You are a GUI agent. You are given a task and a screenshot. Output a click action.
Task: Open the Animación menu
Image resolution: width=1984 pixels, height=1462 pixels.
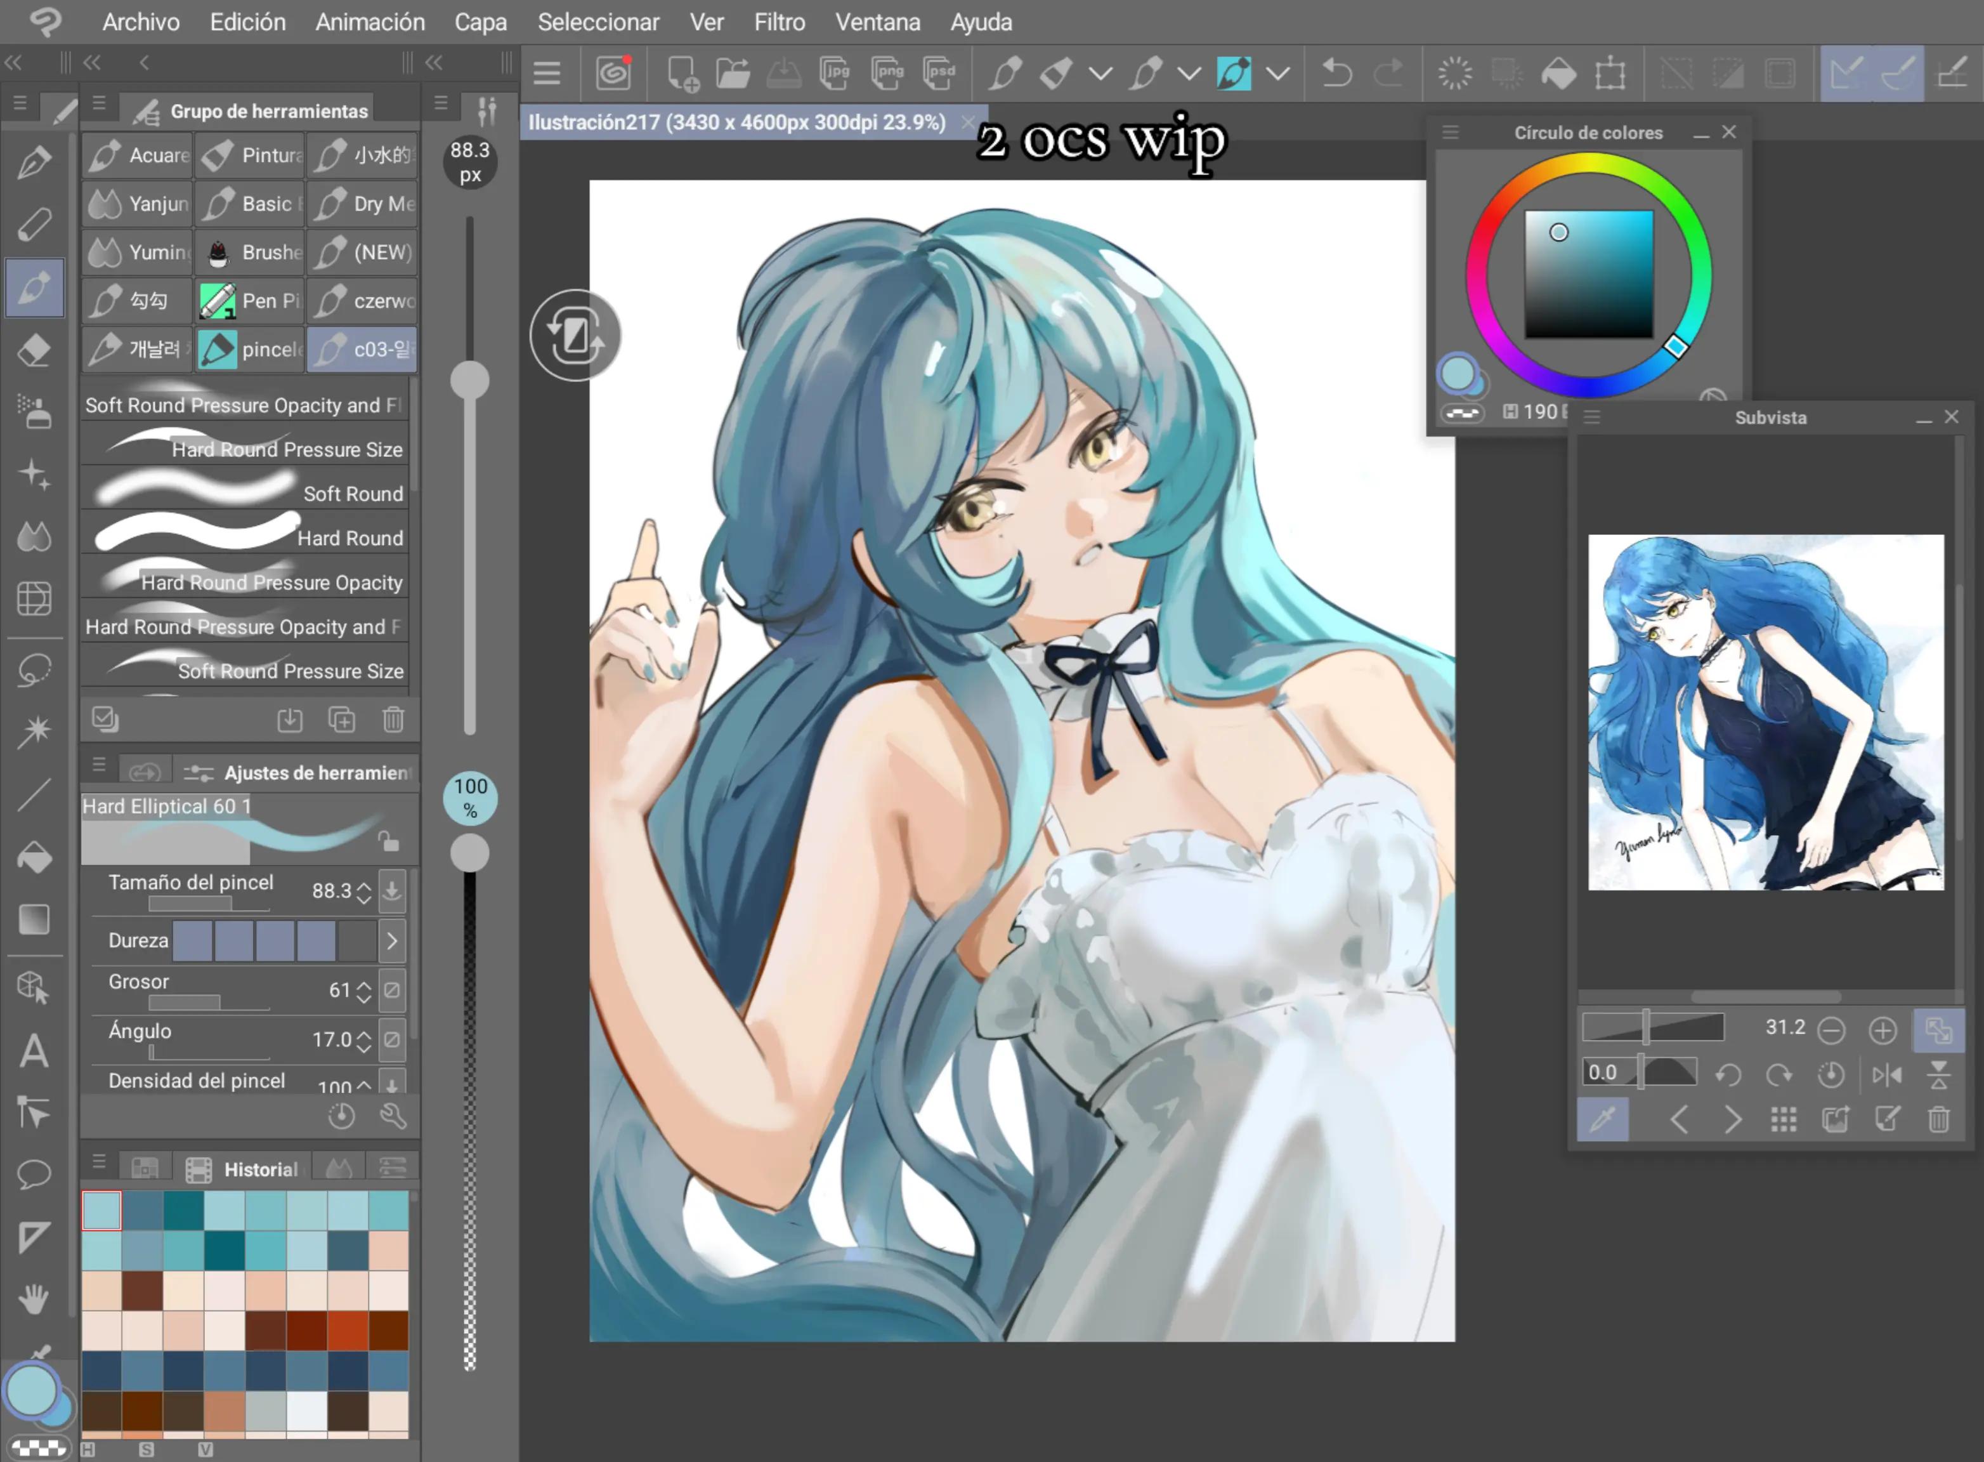pyautogui.click(x=370, y=22)
